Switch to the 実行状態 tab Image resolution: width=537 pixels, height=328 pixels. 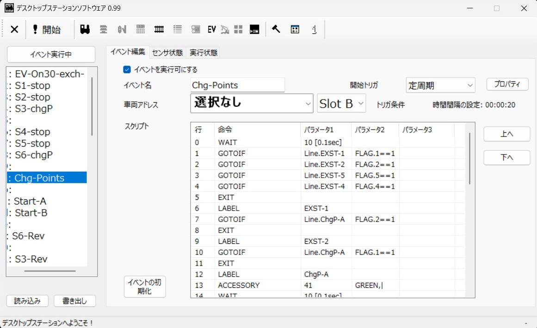click(204, 53)
